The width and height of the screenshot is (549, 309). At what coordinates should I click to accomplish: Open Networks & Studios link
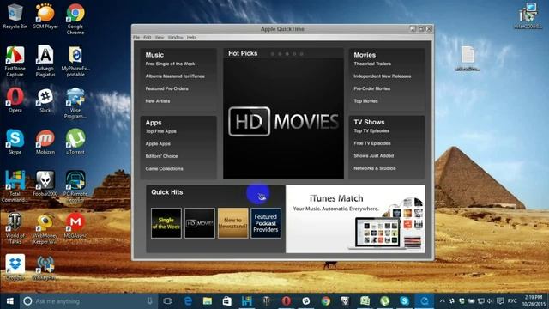375,168
